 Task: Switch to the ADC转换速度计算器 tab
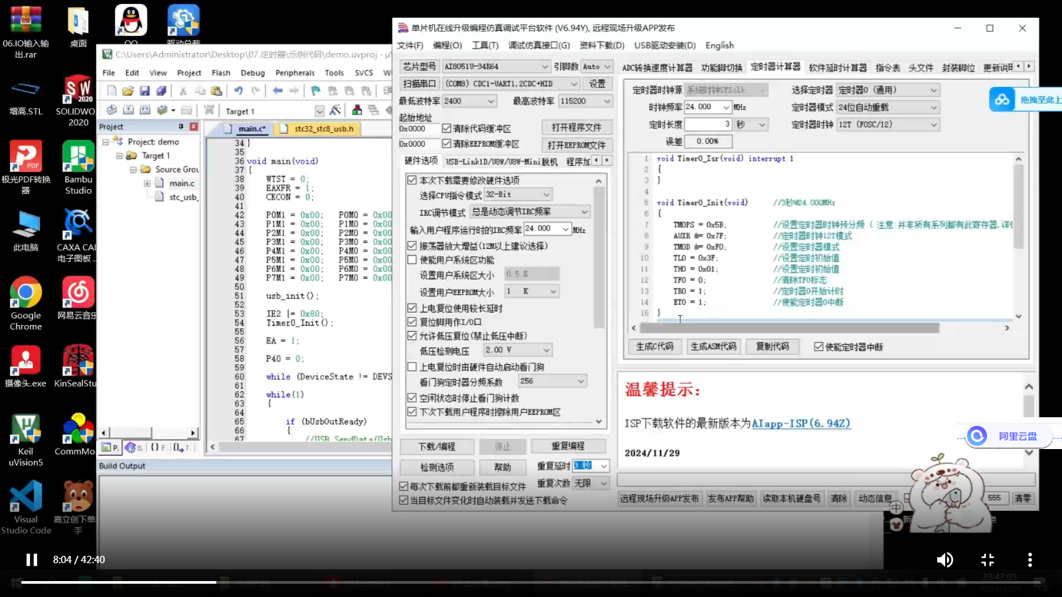click(657, 68)
